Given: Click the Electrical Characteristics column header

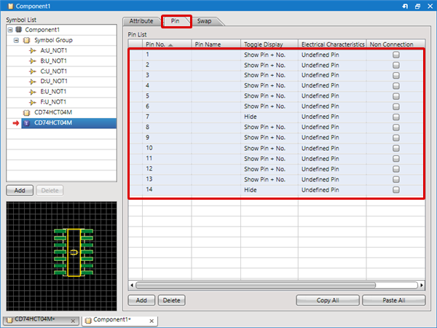Looking at the screenshot, I should pos(332,44).
